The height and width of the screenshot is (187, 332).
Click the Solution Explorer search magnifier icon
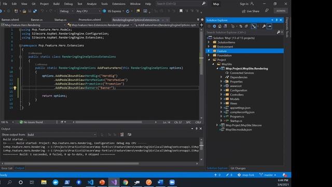point(279,32)
